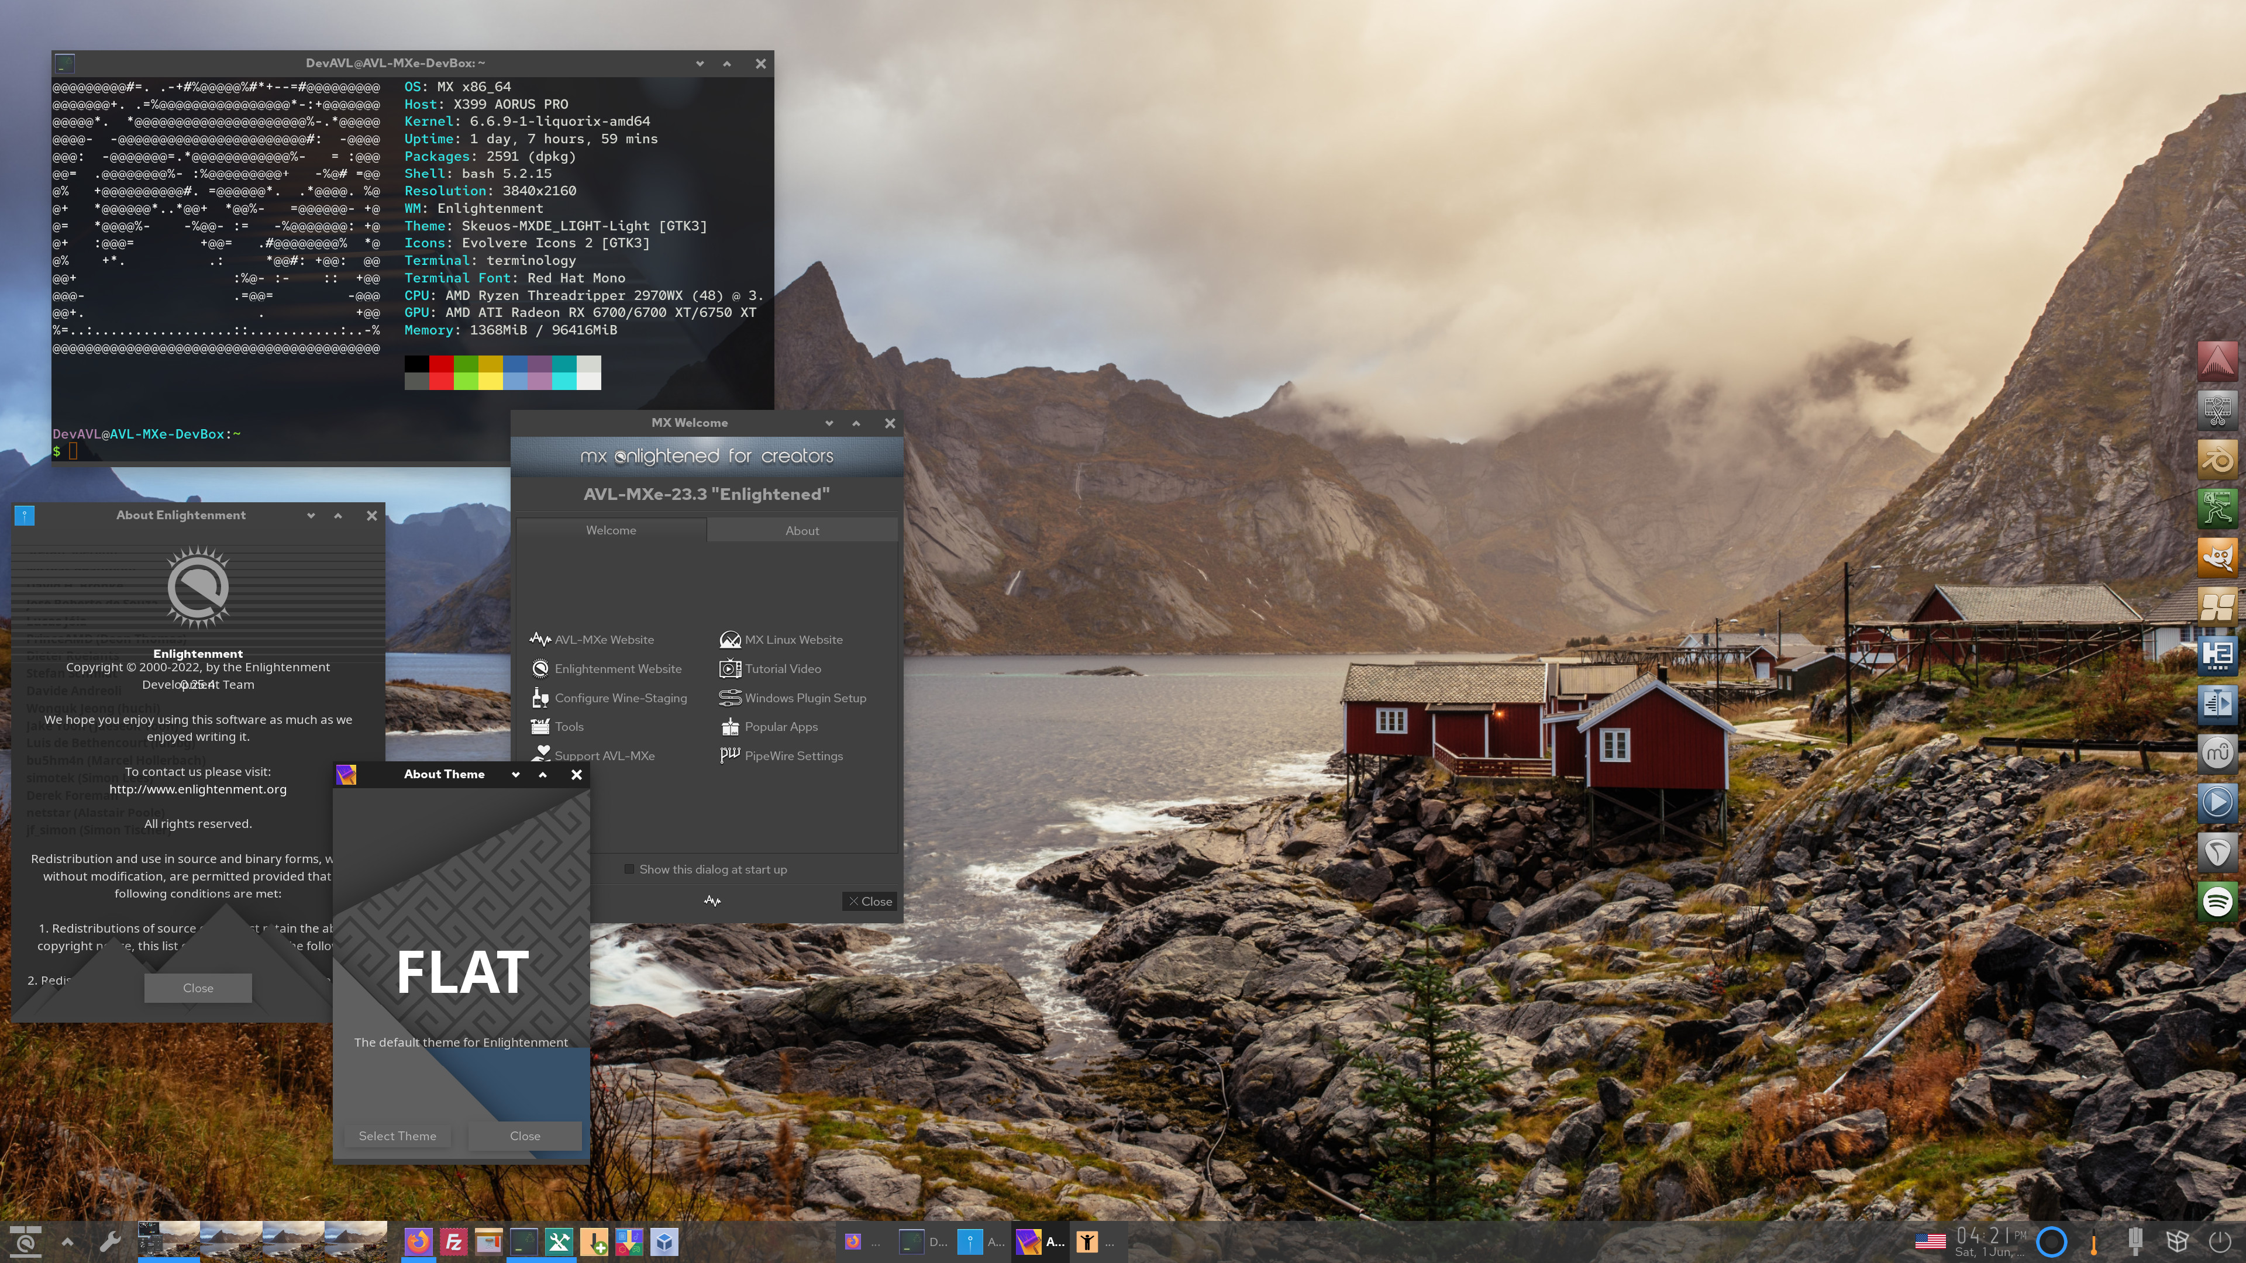This screenshot has height=1263, width=2246.
Task: Launch the terminal from the taskbar launcher
Action: coord(524,1241)
